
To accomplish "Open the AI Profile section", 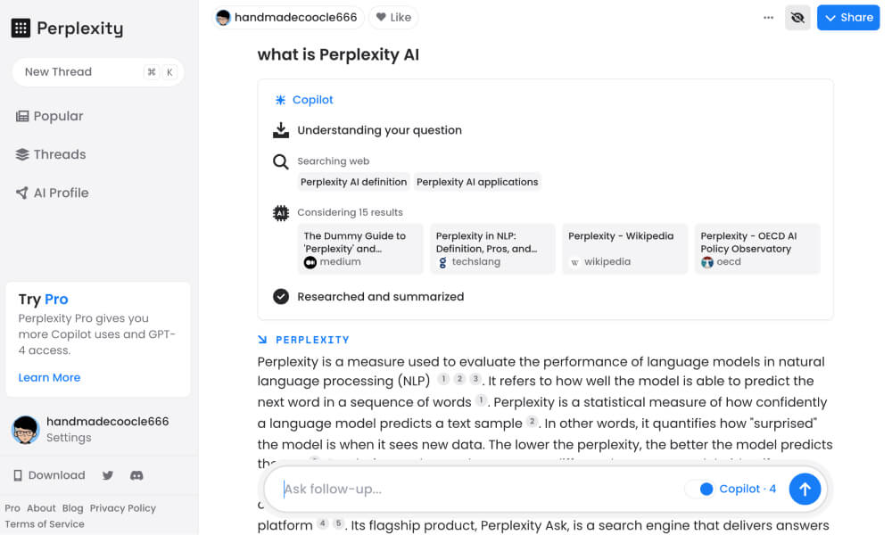I will 52,192.
